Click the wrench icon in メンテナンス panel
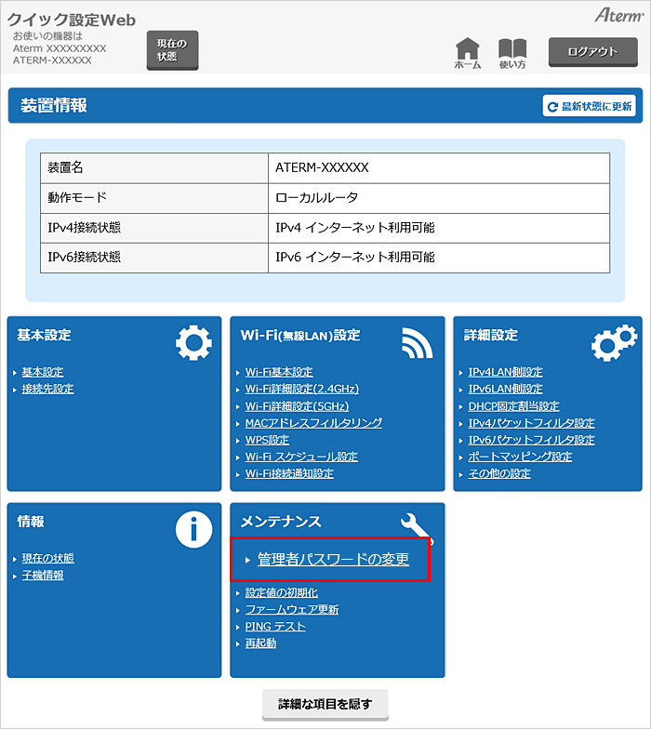 [417, 527]
